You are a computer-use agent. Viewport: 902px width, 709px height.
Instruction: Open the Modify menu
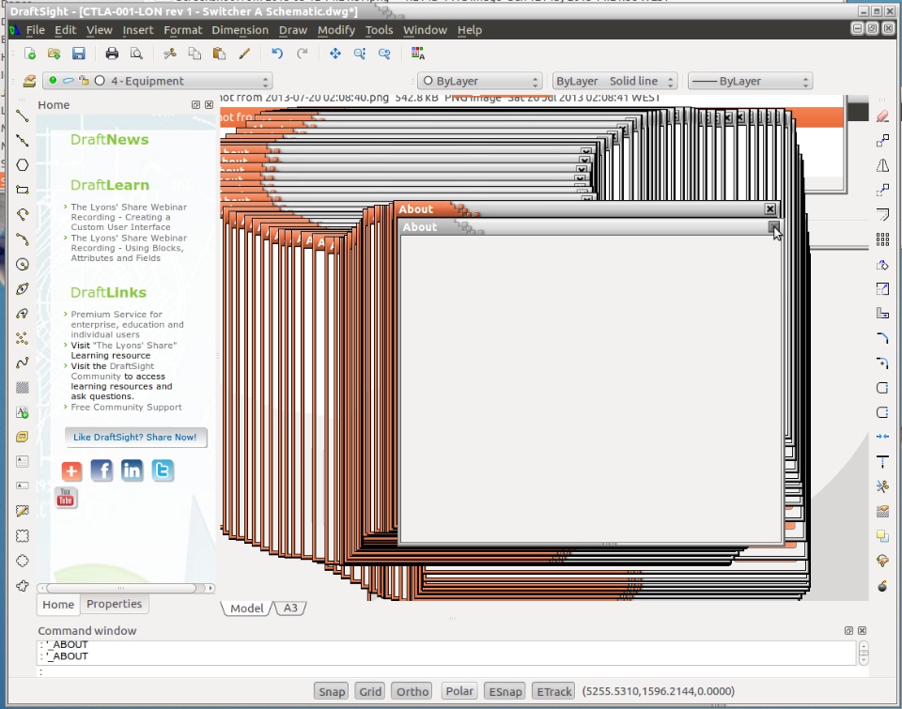click(x=336, y=30)
